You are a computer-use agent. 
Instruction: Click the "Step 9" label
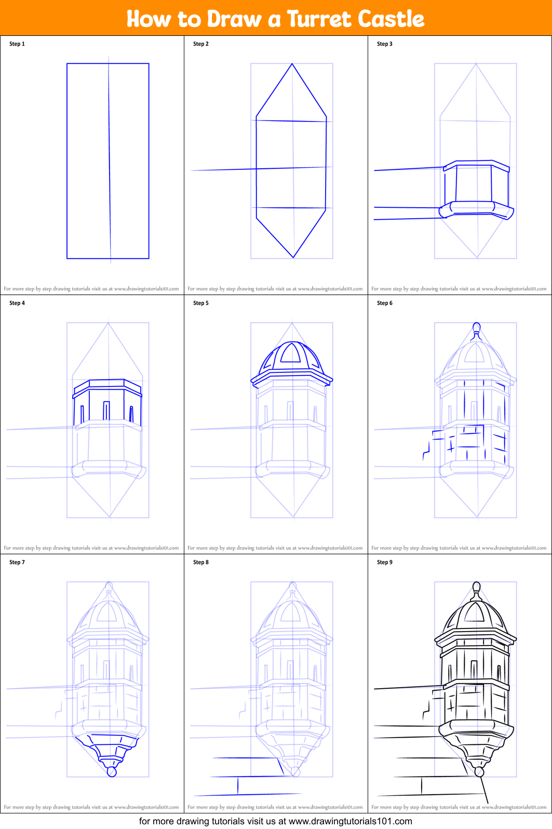385,563
